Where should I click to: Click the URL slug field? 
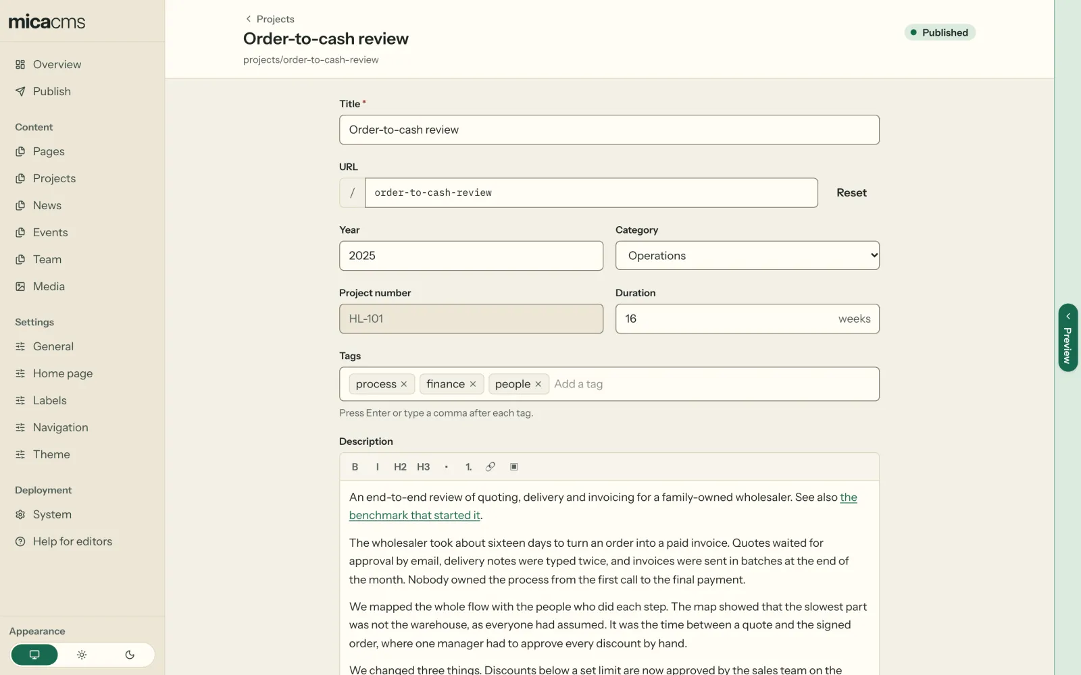(591, 192)
